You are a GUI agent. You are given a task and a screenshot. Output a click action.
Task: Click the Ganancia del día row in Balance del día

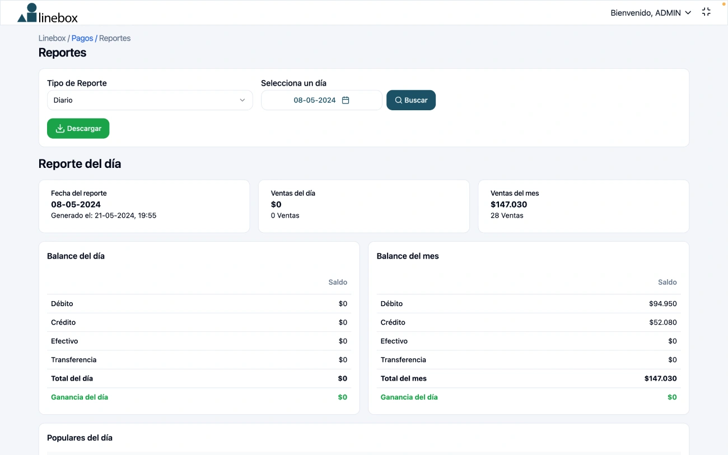[x=80, y=397]
